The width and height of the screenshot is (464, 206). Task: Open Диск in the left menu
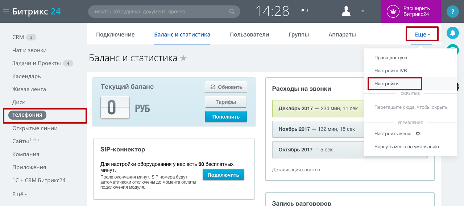(x=18, y=102)
